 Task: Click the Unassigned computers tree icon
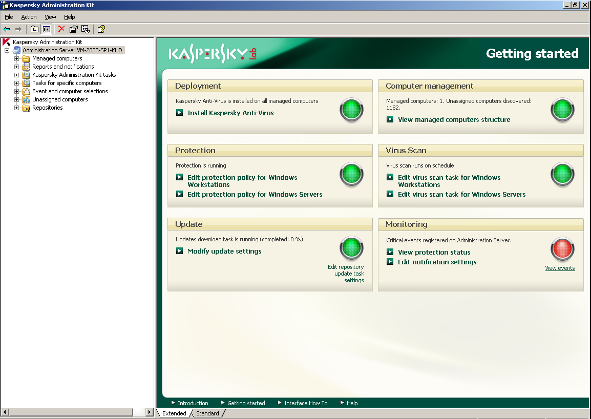pos(26,99)
